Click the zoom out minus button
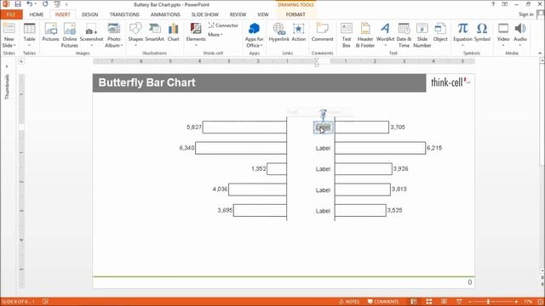 point(469,302)
